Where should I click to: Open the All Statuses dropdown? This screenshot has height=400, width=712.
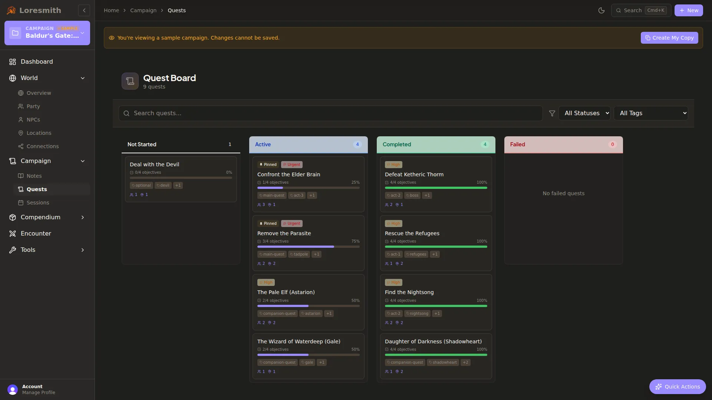coord(585,113)
